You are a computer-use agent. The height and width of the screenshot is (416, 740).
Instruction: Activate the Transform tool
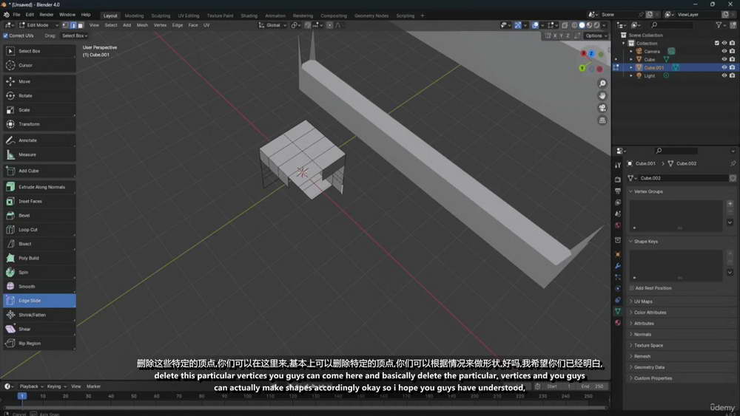(39, 124)
